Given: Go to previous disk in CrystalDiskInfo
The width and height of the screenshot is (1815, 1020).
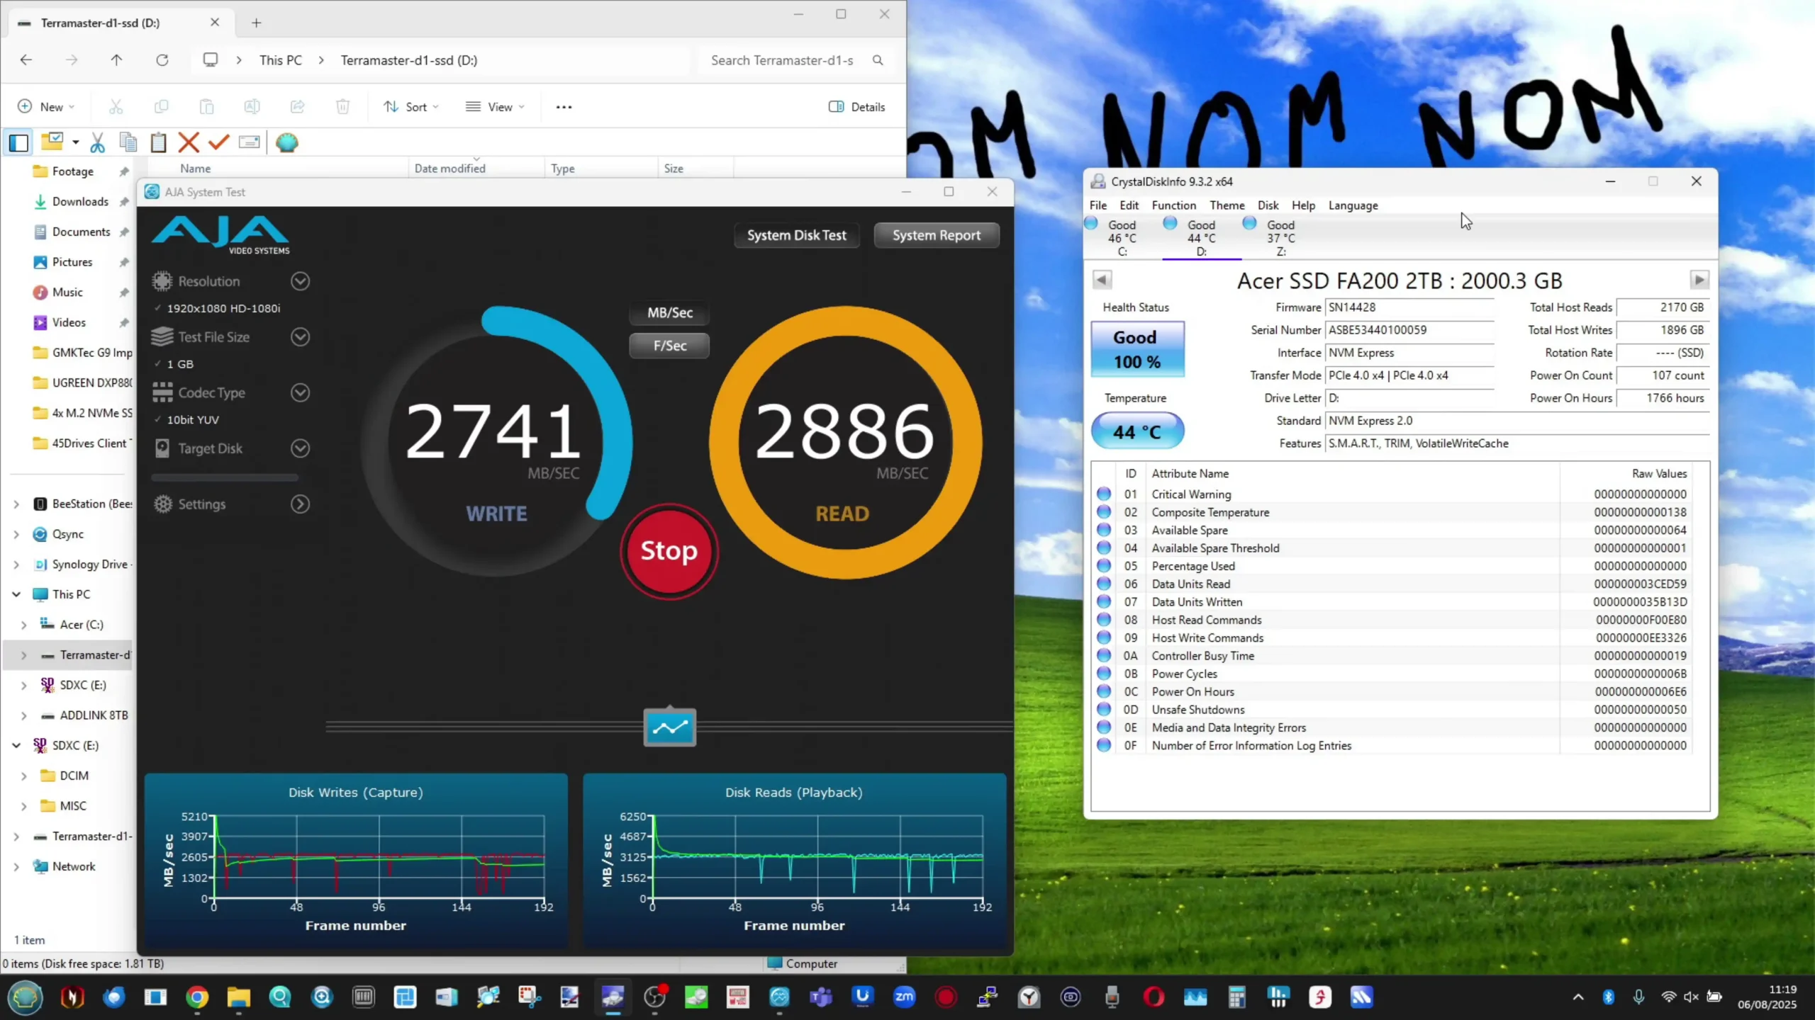Looking at the screenshot, I should point(1101,280).
